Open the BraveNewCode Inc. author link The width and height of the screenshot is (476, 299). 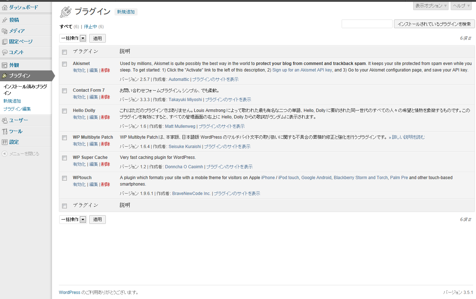[x=191, y=194]
